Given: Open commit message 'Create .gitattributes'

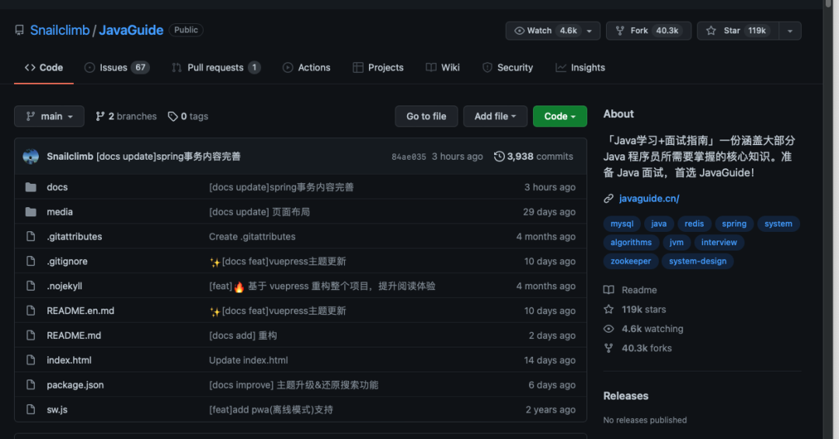Looking at the screenshot, I should [252, 237].
